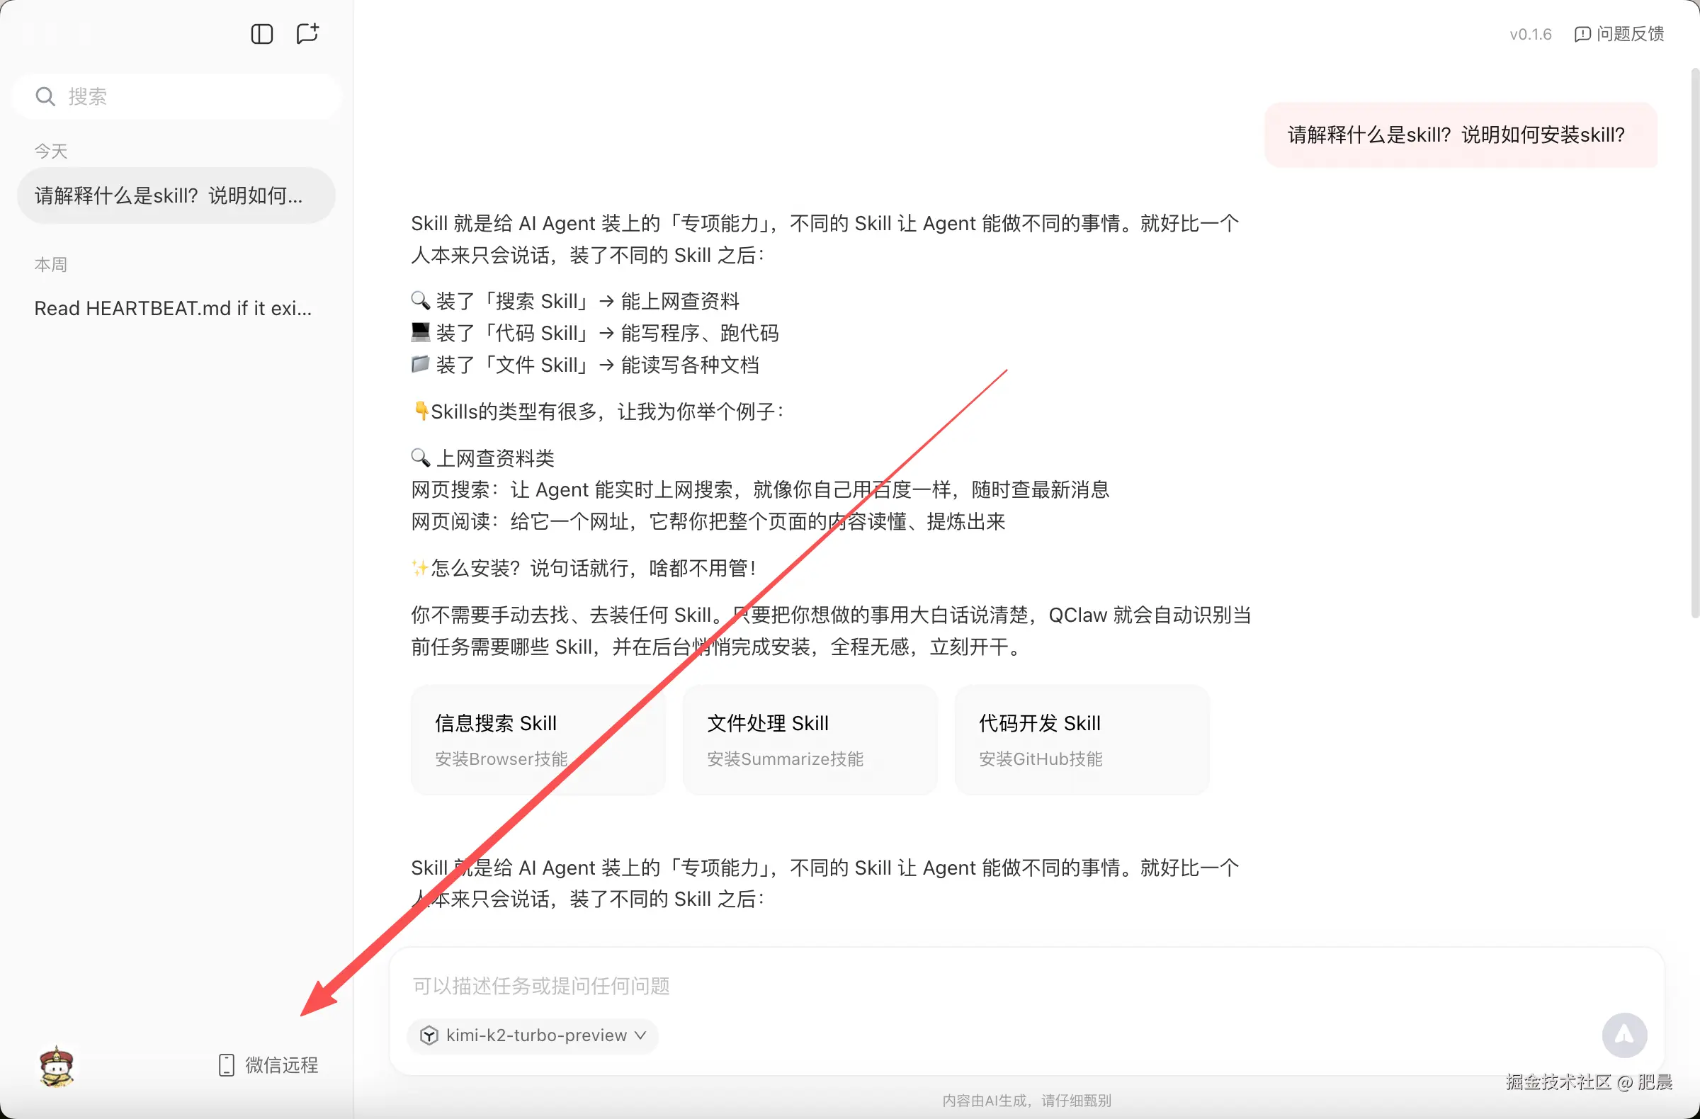Screen dimensions: 1700x1119
Task: Toggle the sidebar collapse icon
Action: tap(261, 33)
